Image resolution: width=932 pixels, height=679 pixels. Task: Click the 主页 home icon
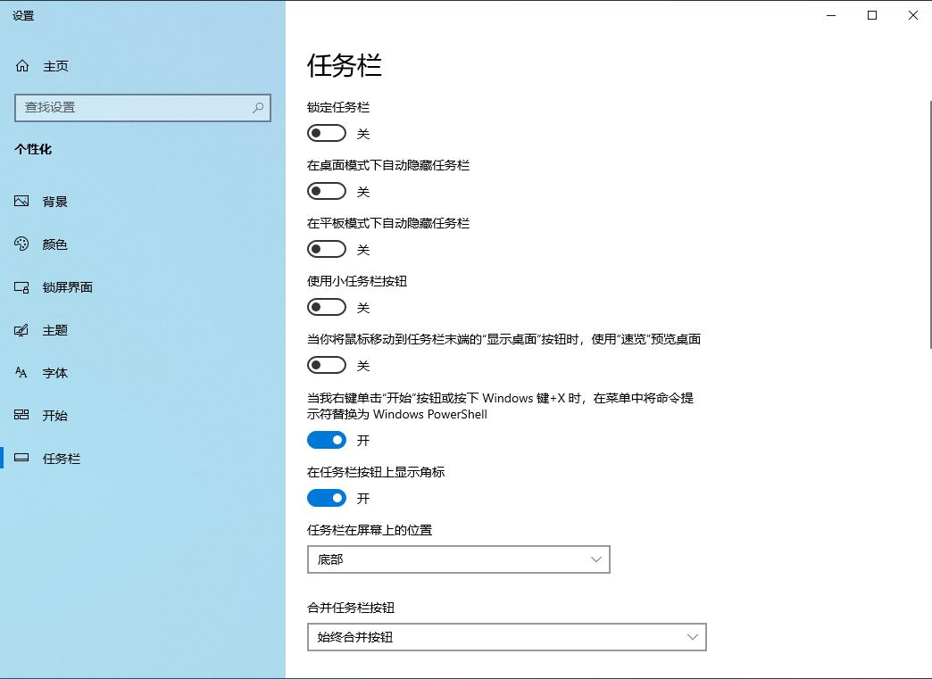pos(21,65)
